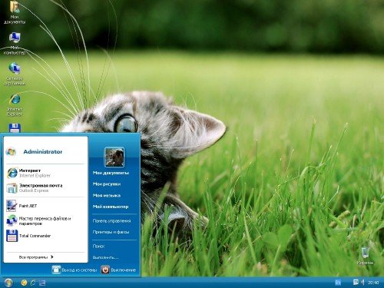This screenshot has height=288, width=384.
Task: Open Мастер переноса файлов и параметров
Action: [x=45, y=220]
